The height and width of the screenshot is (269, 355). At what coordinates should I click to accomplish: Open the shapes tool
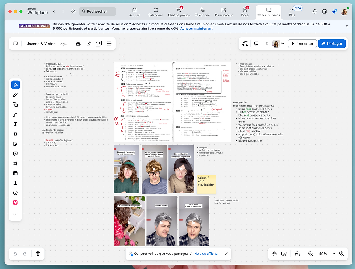point(15,105)
